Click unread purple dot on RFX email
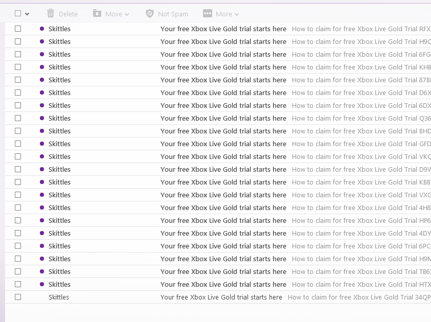 point(42,29)
